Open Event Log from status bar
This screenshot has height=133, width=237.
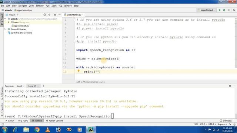(226, 121)
